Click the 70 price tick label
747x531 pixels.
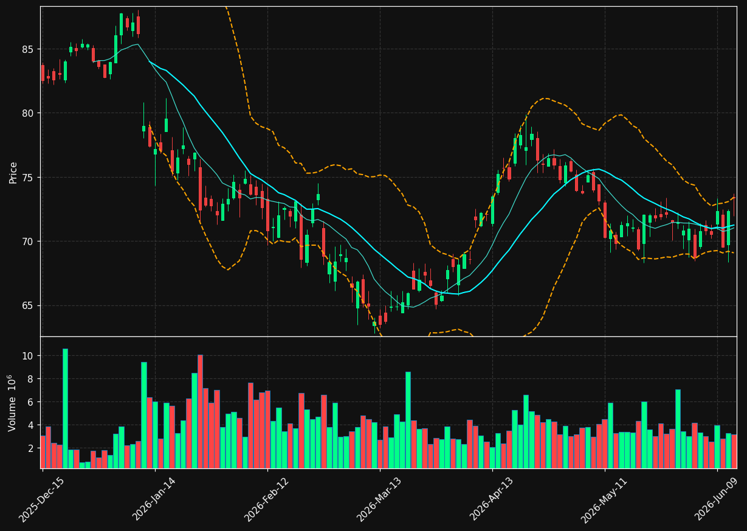click(x=29, y=241)
